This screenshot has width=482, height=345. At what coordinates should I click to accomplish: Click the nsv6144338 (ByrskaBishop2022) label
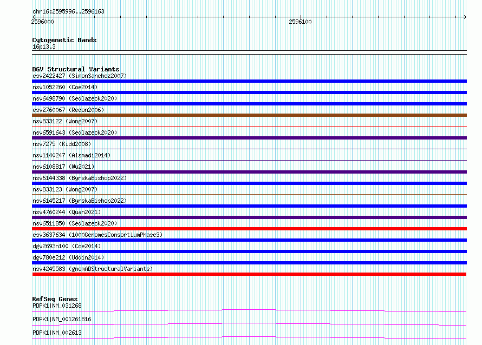(x=80, y=178)
